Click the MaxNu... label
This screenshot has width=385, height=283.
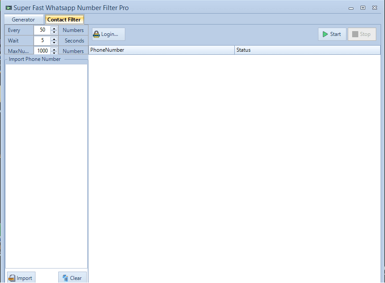coord(18,51)
